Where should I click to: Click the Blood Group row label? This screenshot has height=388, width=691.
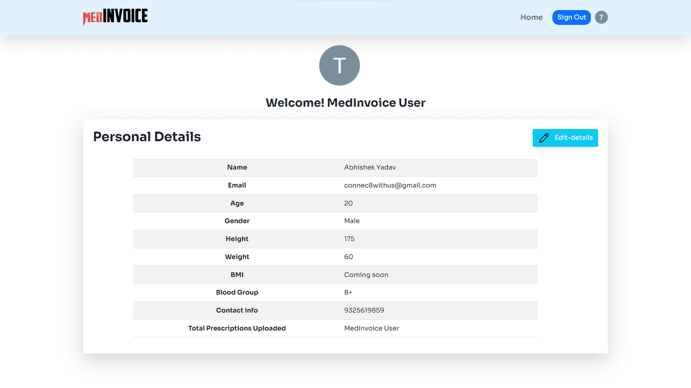tap(237, 293)
